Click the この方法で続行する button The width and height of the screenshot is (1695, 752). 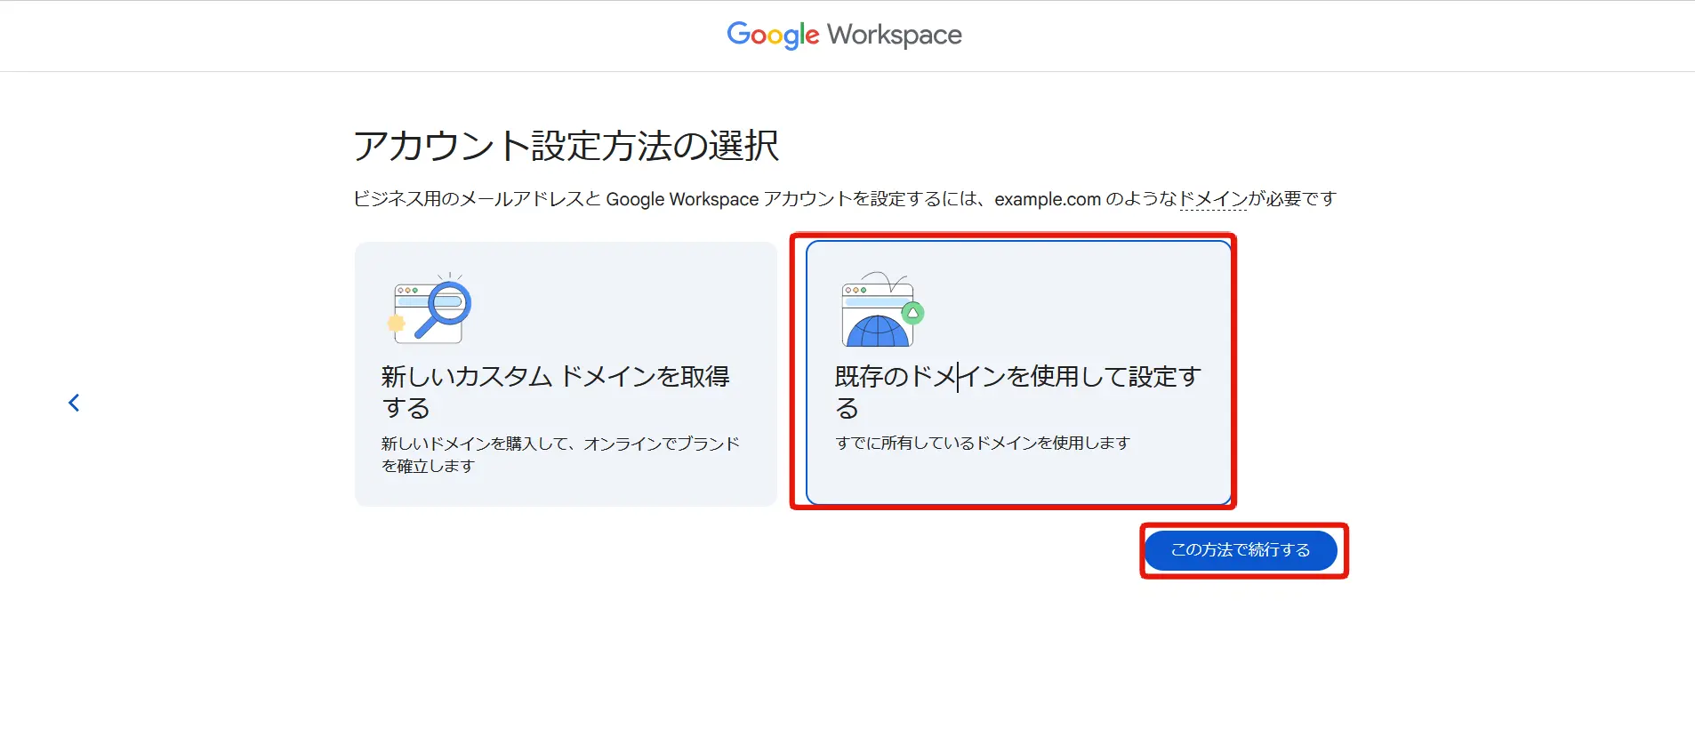[x=1241, y=550]
